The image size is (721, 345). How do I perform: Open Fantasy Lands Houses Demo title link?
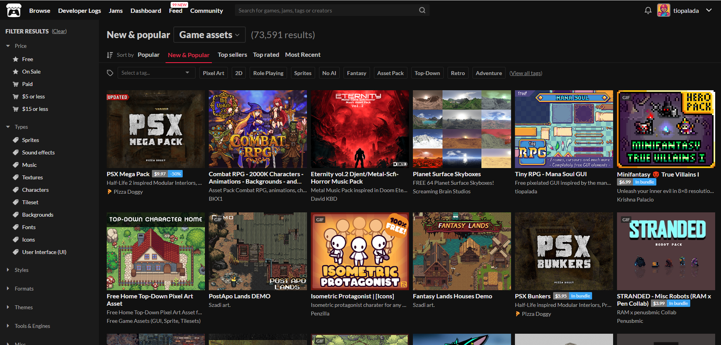(453, 296)
